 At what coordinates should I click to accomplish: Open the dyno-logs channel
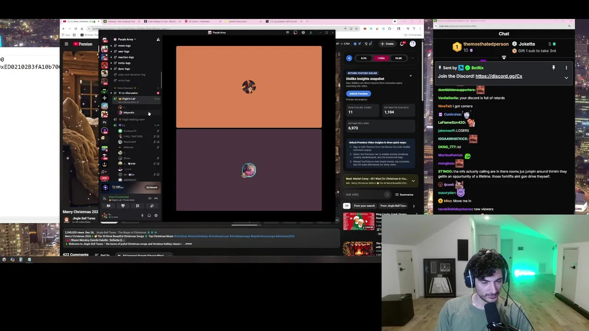pos(123,69)
